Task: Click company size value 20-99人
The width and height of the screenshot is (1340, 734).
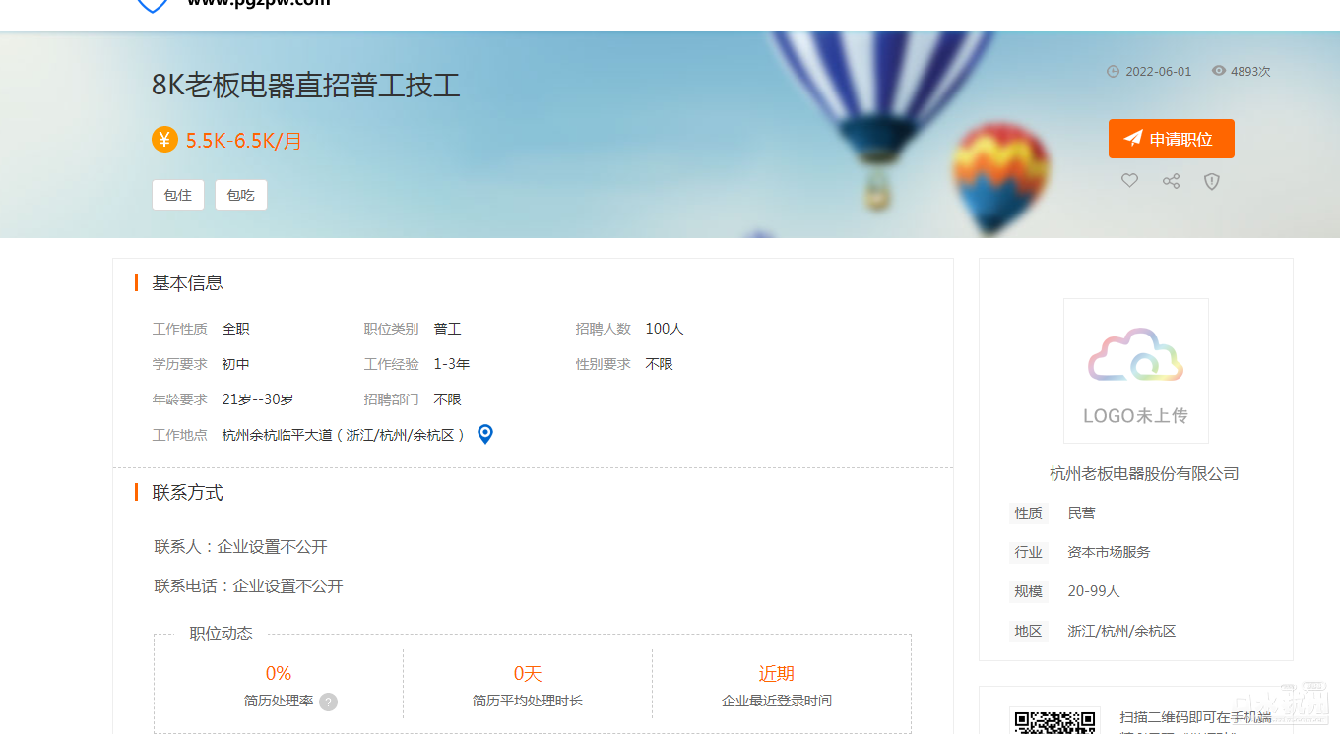Action: (x=1094, y=592)
